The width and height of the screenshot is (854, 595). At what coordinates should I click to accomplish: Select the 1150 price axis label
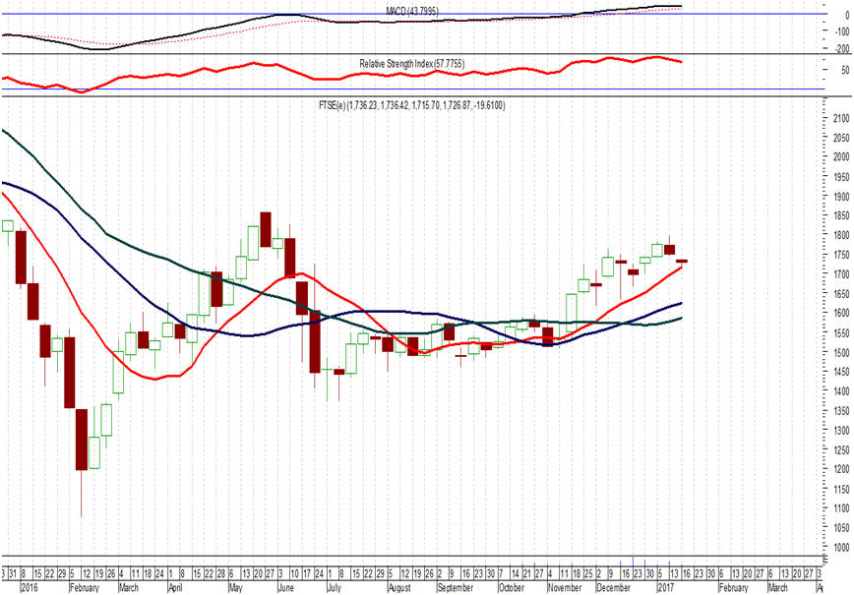point(841,490)
